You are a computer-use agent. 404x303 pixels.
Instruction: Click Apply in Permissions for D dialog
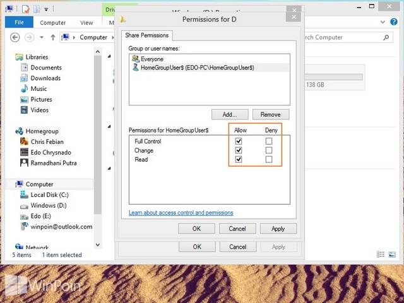(x=278, y=229)
